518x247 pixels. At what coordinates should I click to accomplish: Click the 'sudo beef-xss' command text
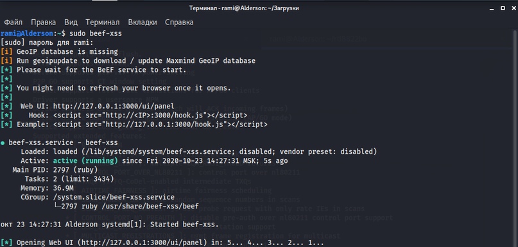point(96,33)
